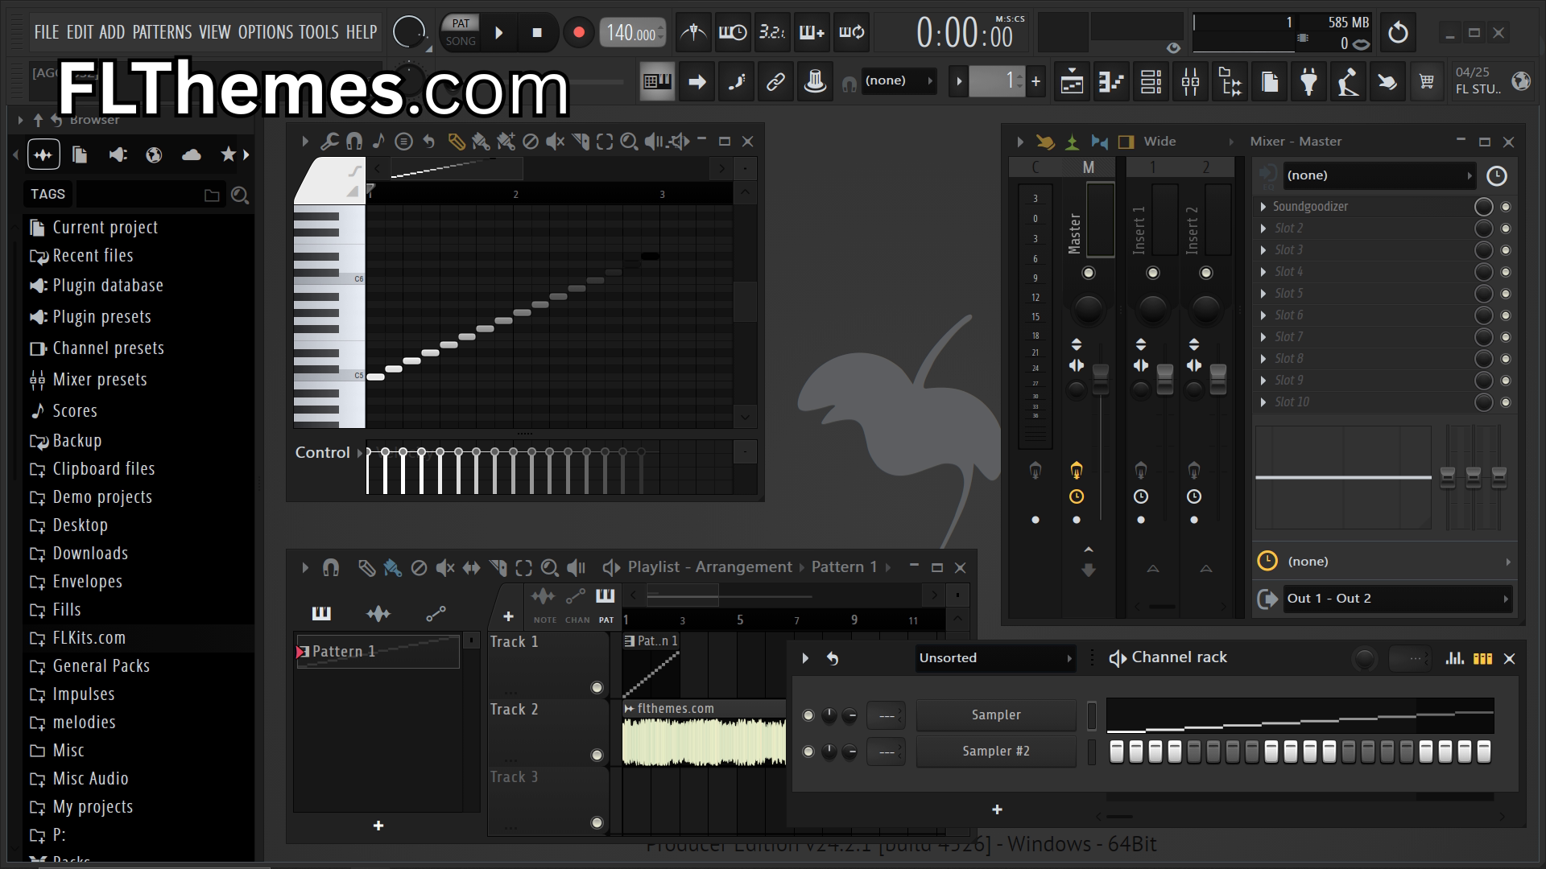Switch to PAT mode
The height and width of the screenshot is (869, 1546).
click(461, 23)
